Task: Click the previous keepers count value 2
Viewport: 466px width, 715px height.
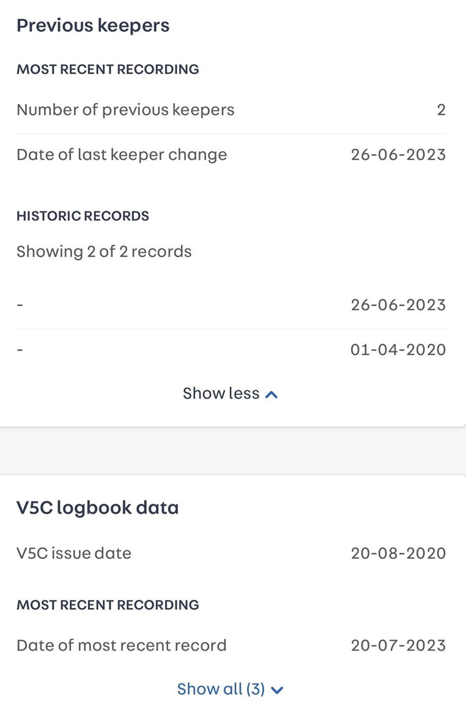Action: 441,110
